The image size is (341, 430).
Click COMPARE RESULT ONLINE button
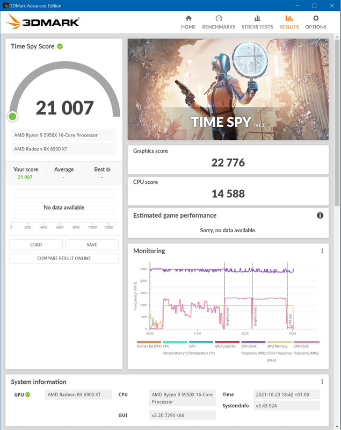click(x=64, y=258)
